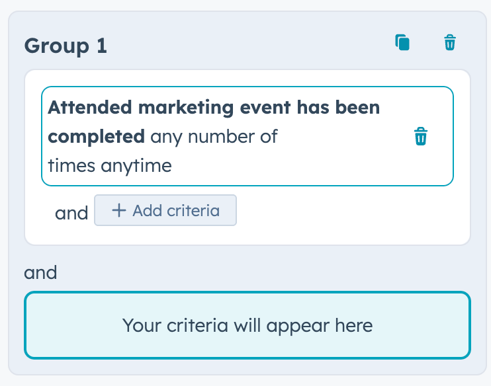The width and height of the screenshot is (491, 386).
Task: Click the Group 1 heading
Action: (x=66, y=46)
